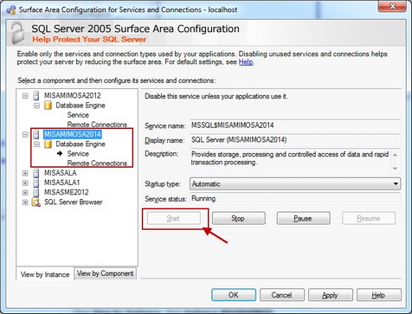The width and height of the screenshot is (412, 314).
Task: Expand the MISASME2012 instance node
Action: point(25,193)
